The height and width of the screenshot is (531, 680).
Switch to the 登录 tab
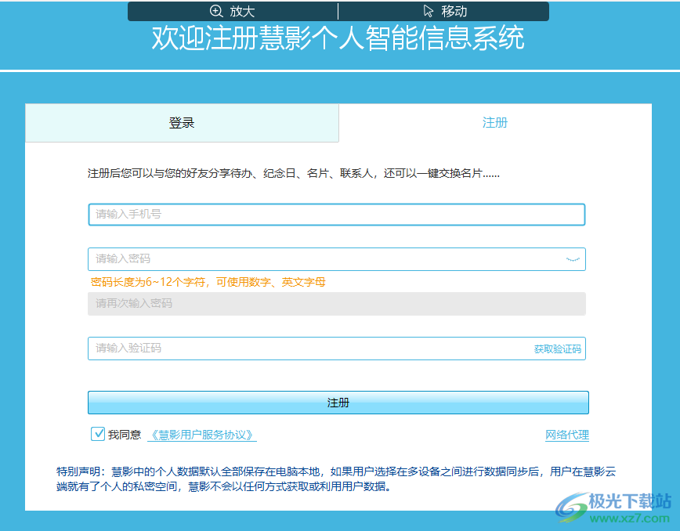[x=182, y=123]
